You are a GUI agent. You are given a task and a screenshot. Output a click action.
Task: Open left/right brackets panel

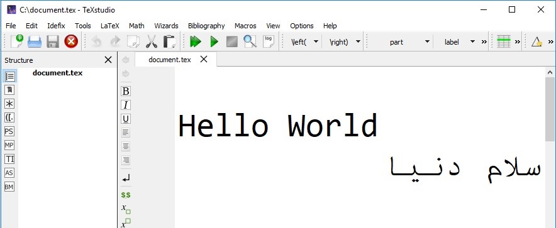(x=9, y=117)
